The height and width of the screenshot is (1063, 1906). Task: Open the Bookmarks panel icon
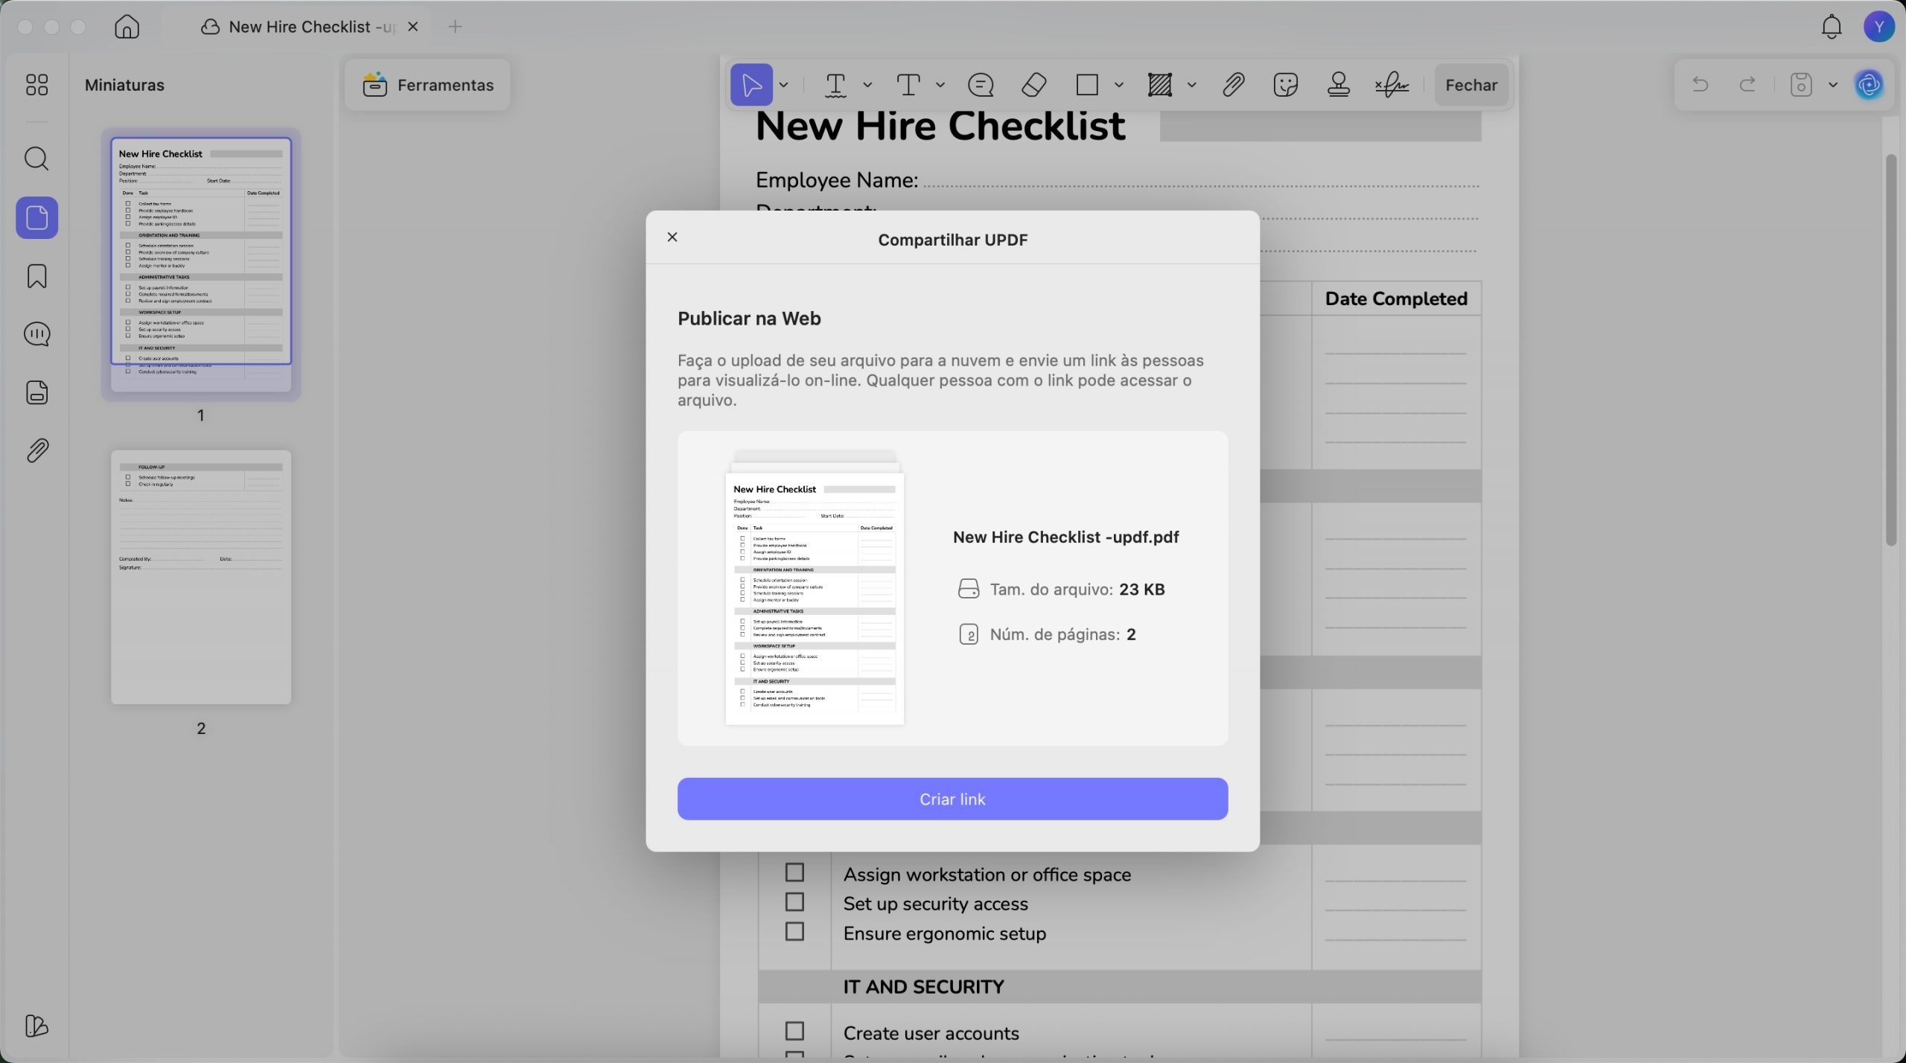[36, 276]
